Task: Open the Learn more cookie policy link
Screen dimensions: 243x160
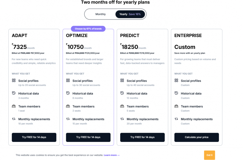Action: 112,155
